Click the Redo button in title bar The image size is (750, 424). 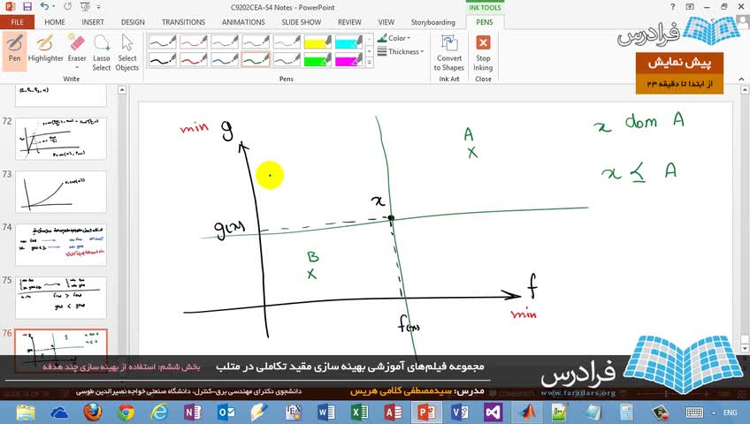pyautogui.click(x=67, y=7)
